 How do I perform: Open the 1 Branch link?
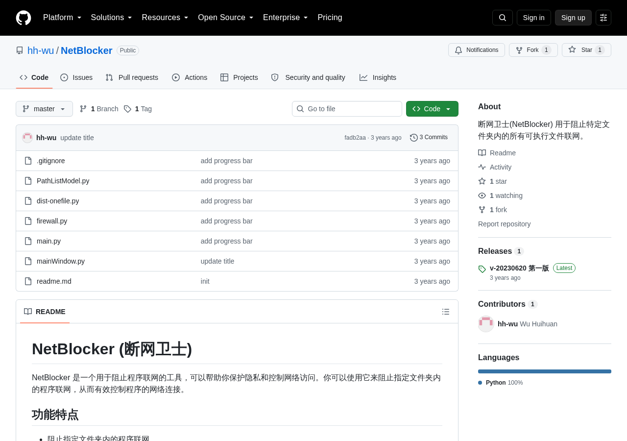(99, 109)
